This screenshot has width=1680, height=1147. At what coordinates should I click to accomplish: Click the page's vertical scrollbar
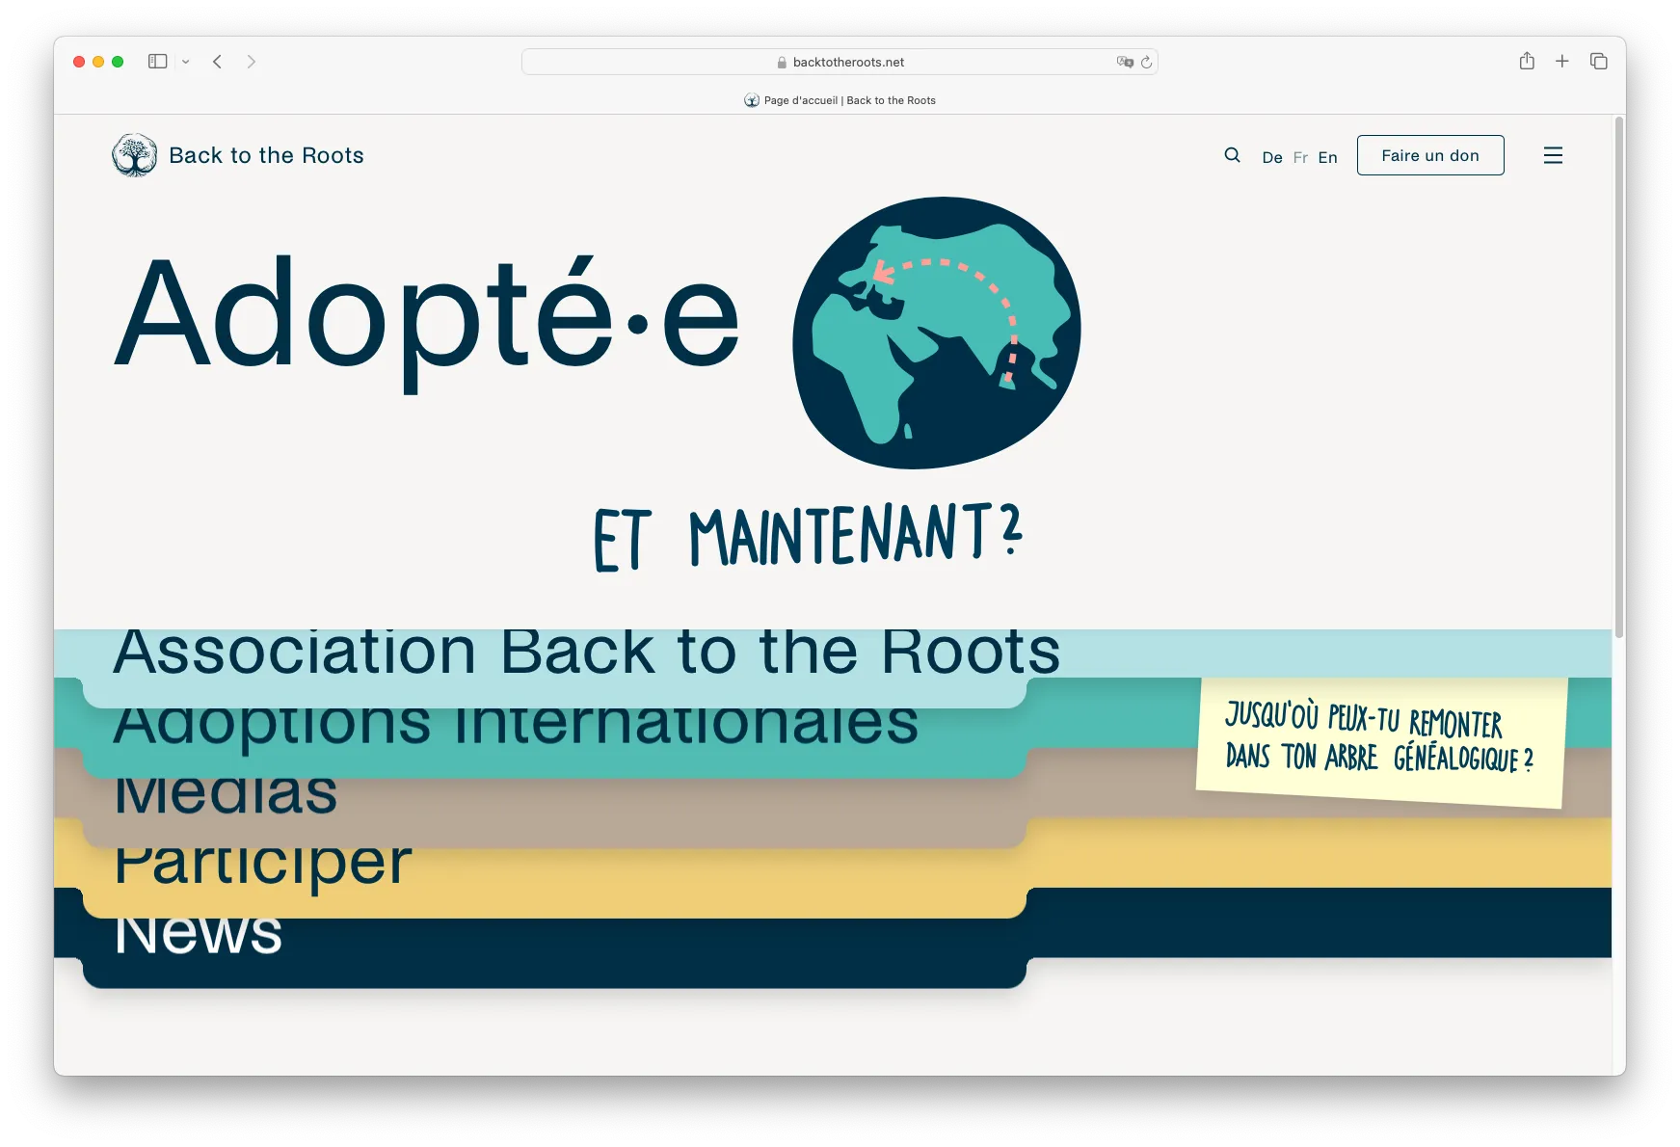(x=1619, y=378)
